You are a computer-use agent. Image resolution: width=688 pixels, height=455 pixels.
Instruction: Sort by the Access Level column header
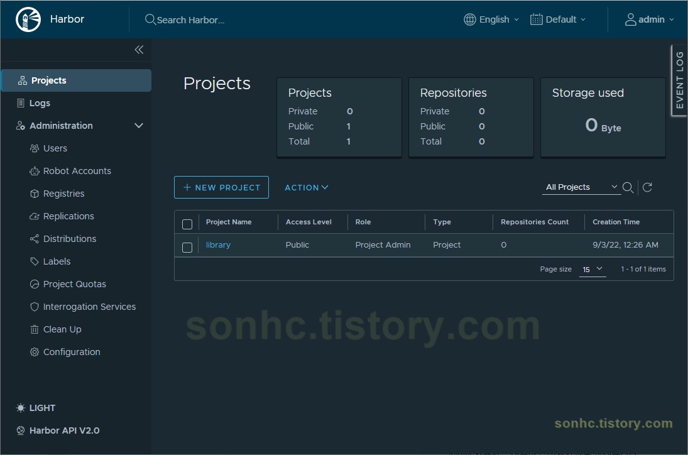pyautogui.click(x=309, y=222)
